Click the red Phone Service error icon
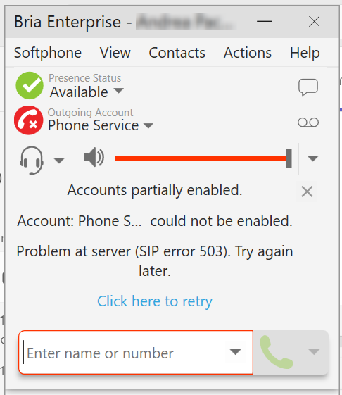 [28, 120]
